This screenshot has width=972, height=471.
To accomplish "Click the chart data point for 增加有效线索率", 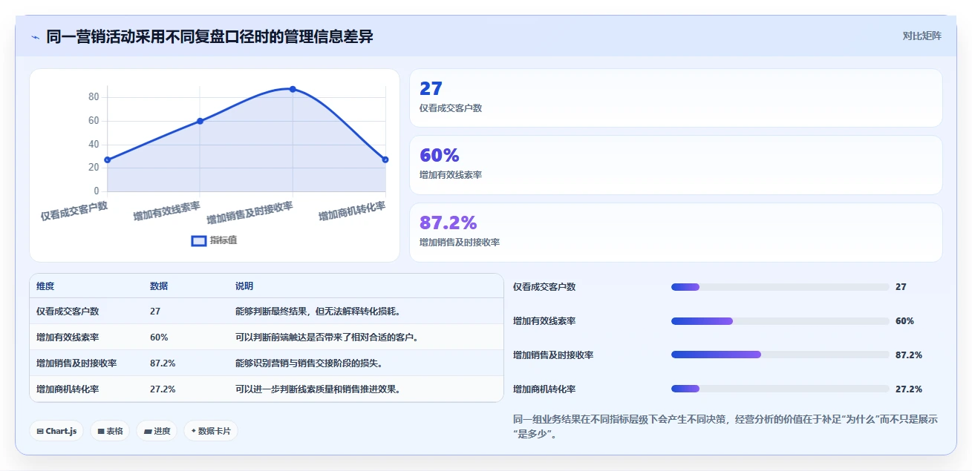I will pyautogui.click(x=200, y=121).
